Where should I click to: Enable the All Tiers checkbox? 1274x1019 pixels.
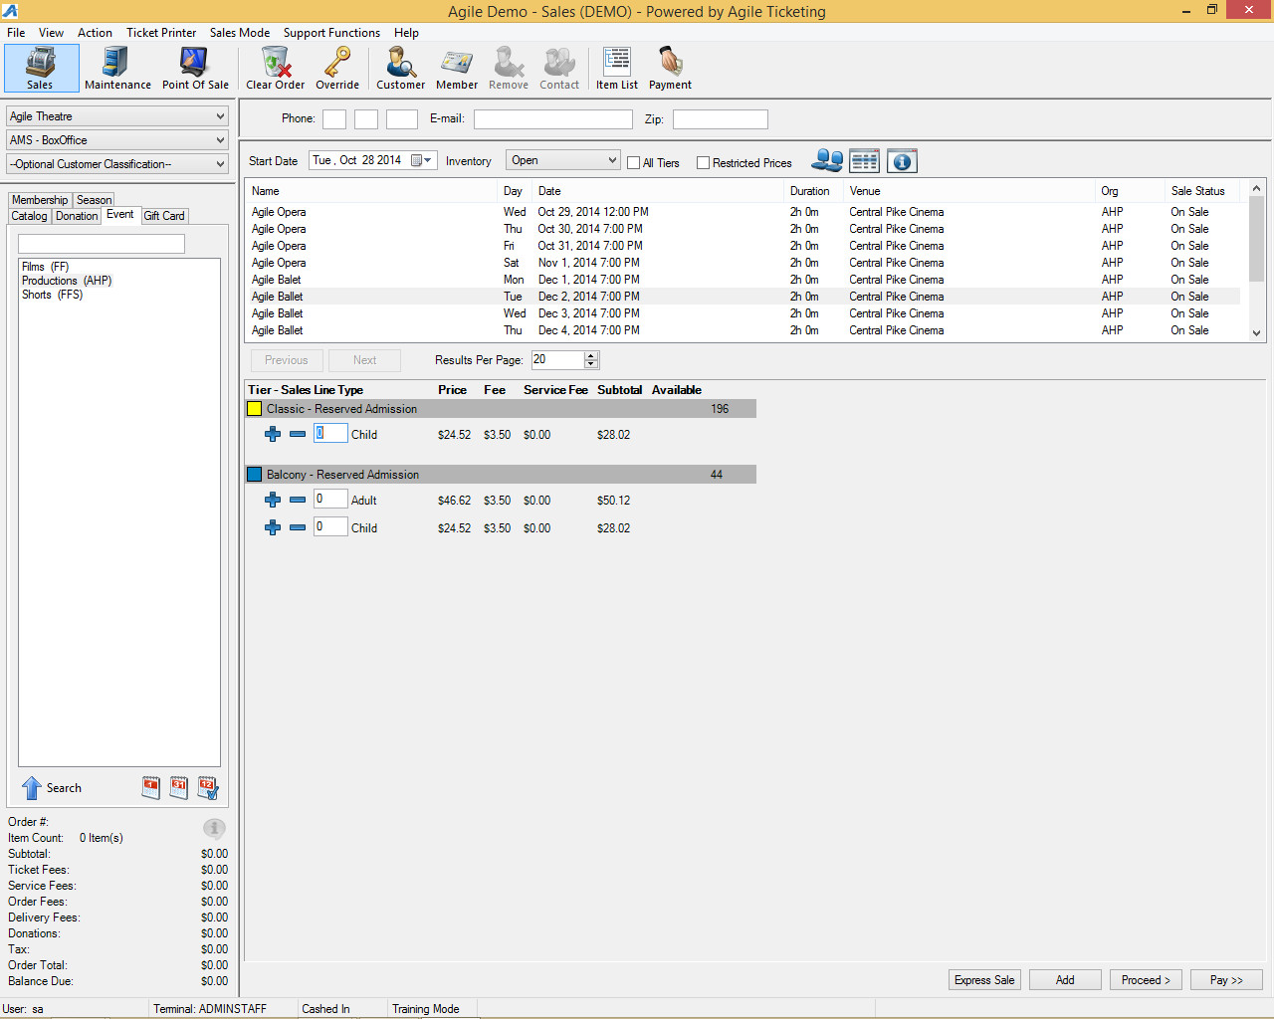[x=633, y=163]
